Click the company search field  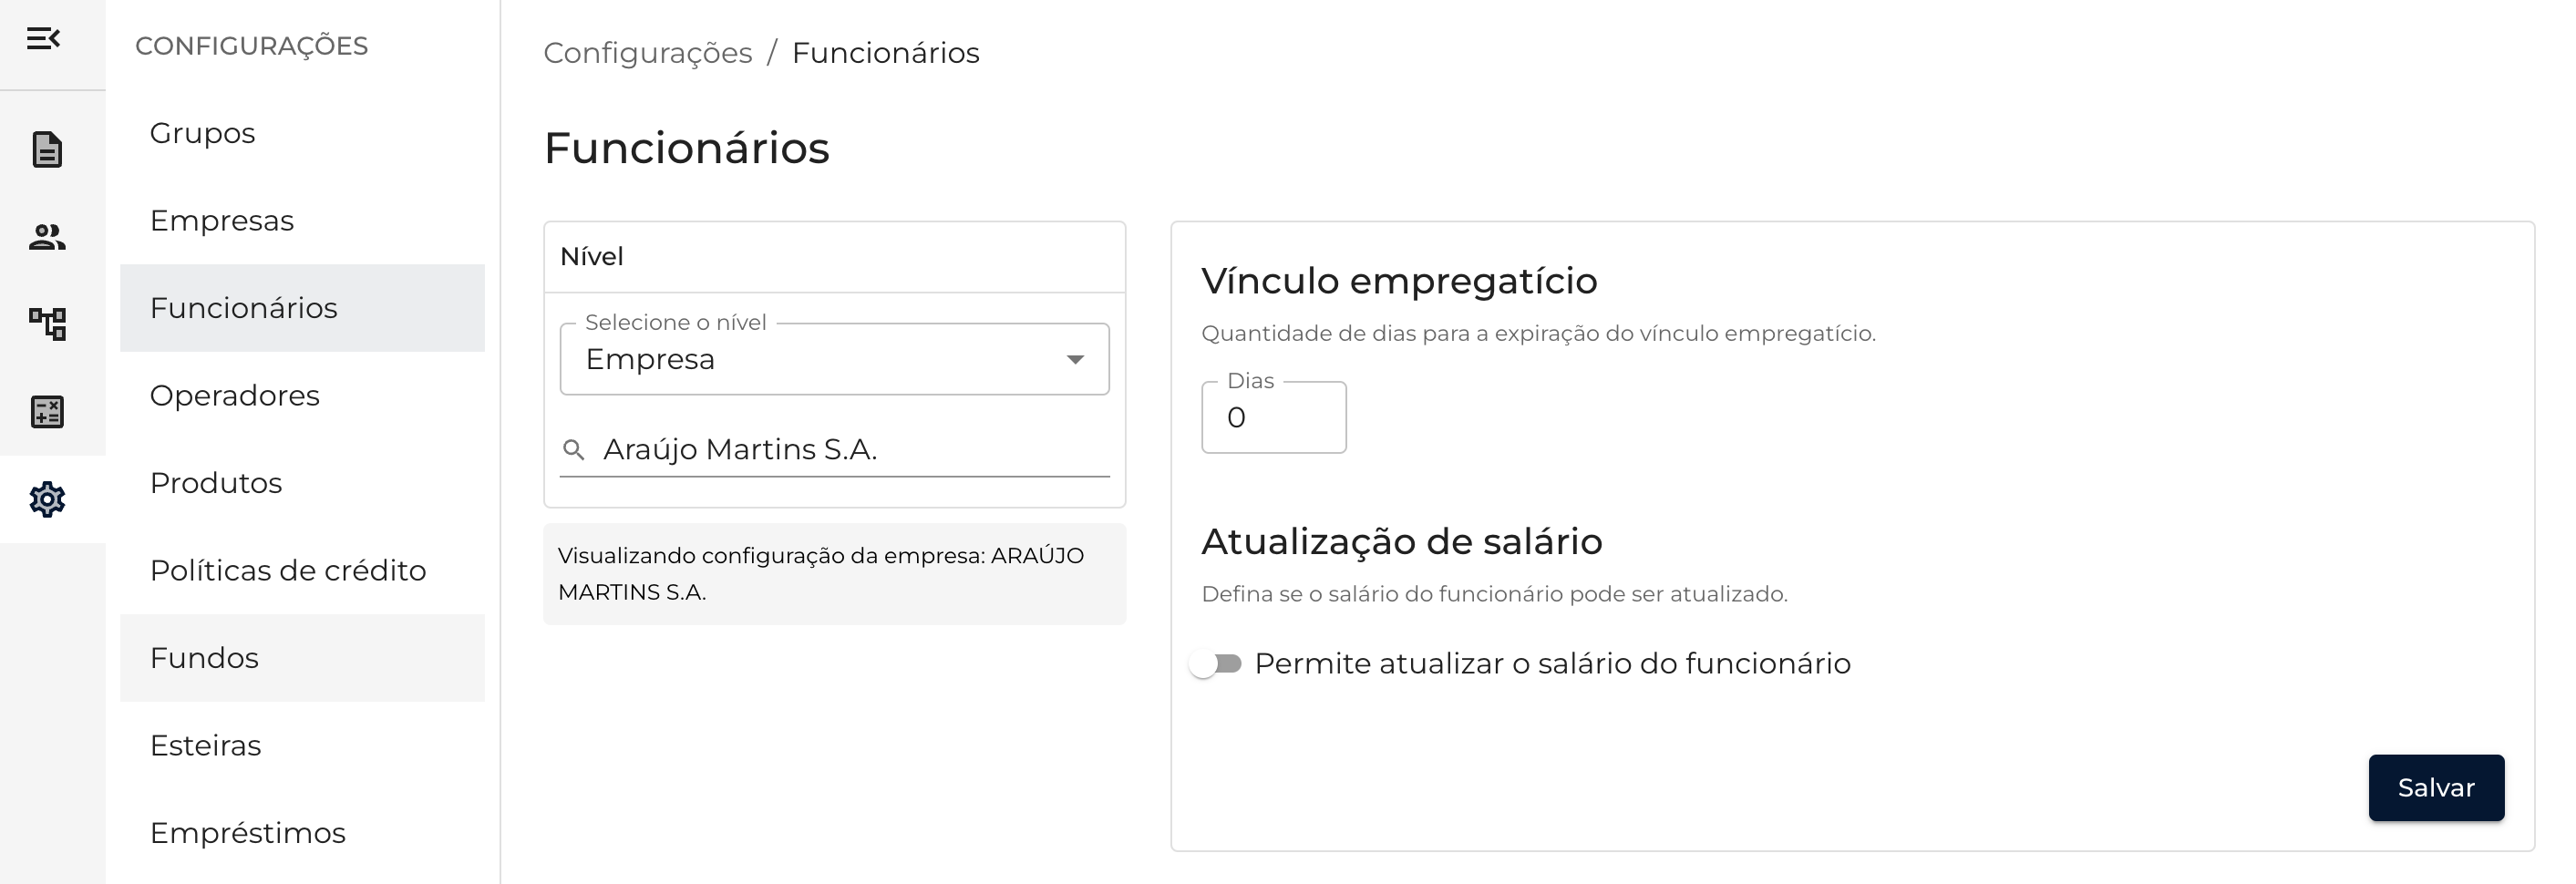(x=850, y=450)
